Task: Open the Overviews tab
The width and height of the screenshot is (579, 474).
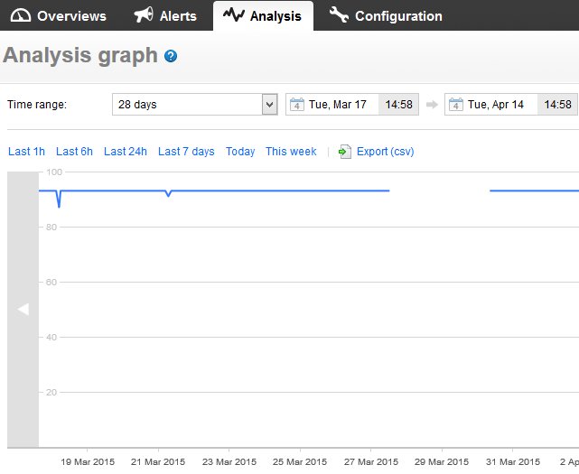Action: (x=58, y=16)
